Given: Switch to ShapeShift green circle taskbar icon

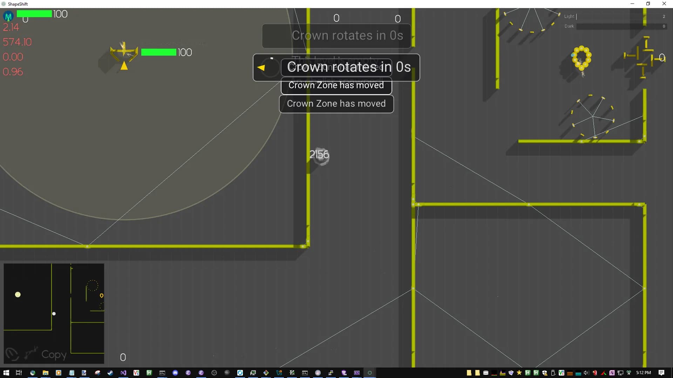Looking at the screenshot, I should pyautogui.click(x=370, y=373).
